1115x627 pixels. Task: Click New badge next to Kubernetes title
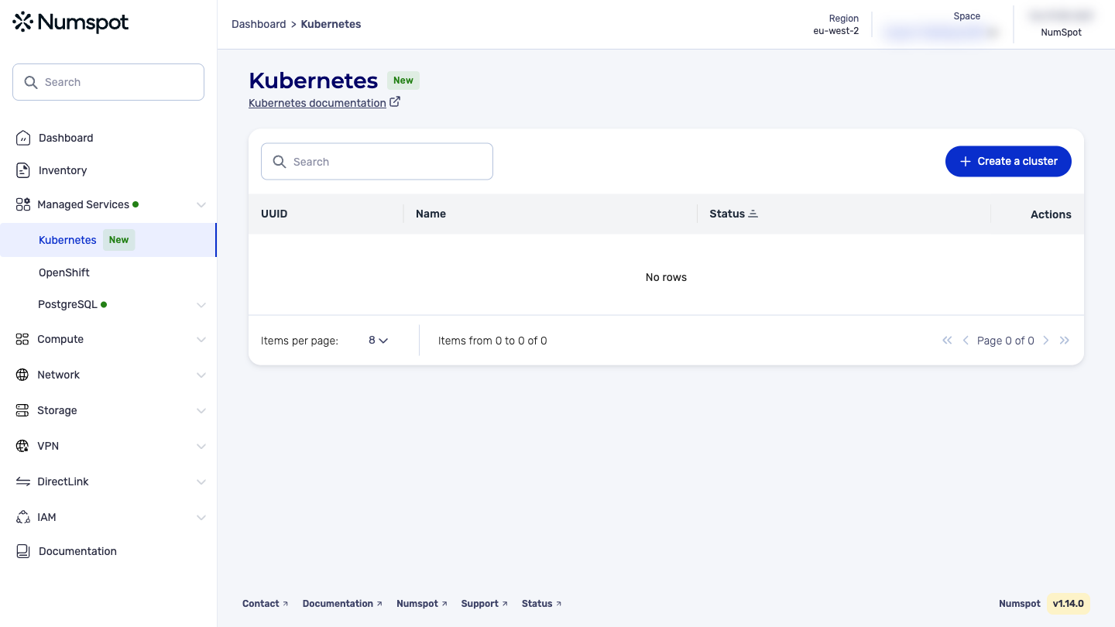(403, 81)
